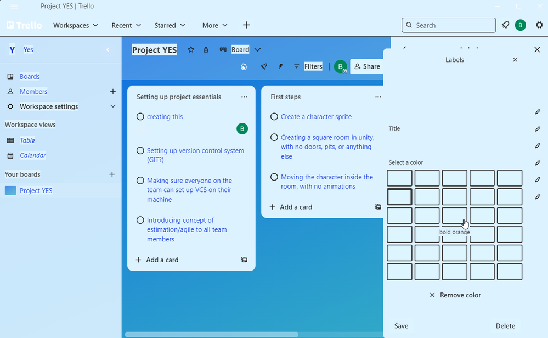Collapse the Yes workspace sidebar

coord(108,49)
